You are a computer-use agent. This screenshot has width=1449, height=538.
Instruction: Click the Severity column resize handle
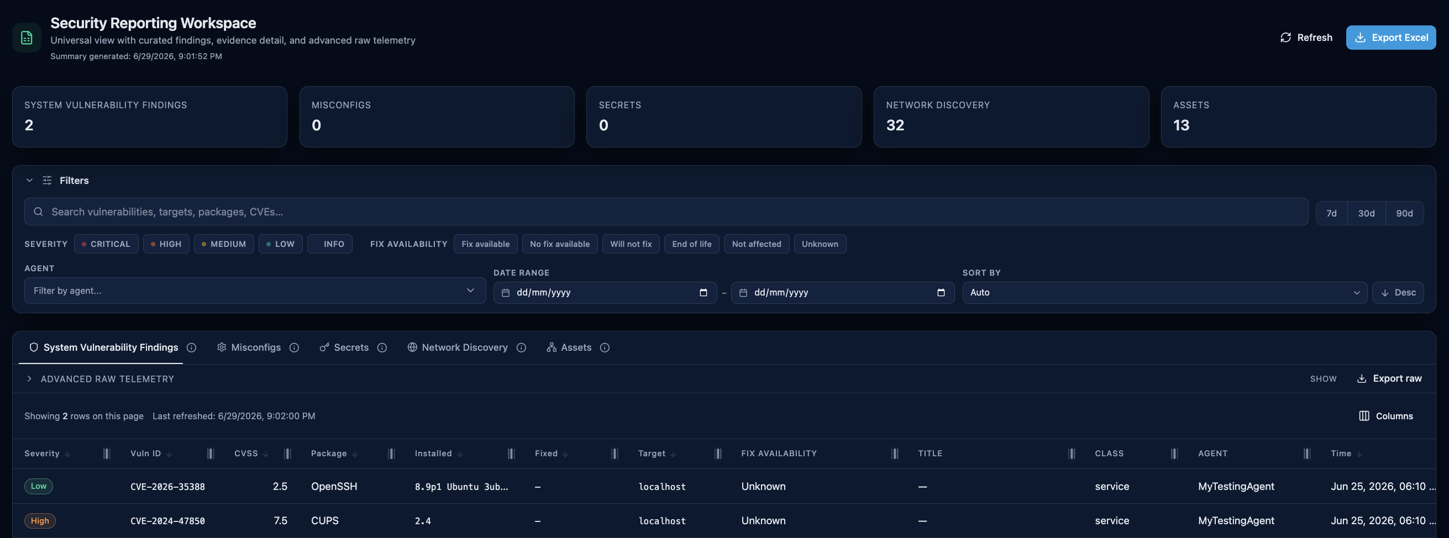(107, 453)
